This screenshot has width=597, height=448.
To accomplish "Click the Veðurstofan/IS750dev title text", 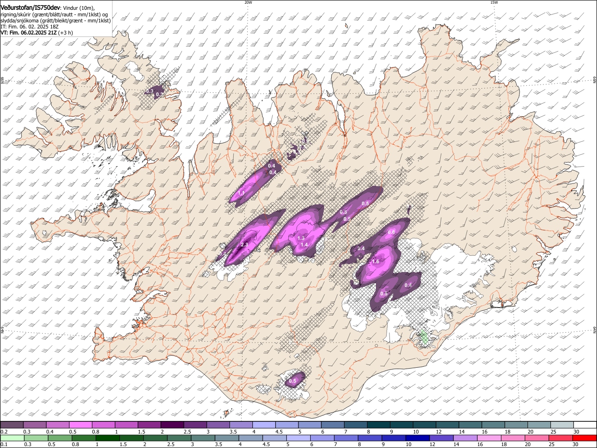I will click(30, 7).
